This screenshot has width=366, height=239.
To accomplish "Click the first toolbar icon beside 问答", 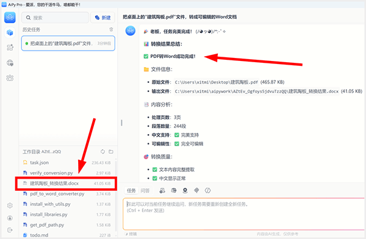I will 162,190.
